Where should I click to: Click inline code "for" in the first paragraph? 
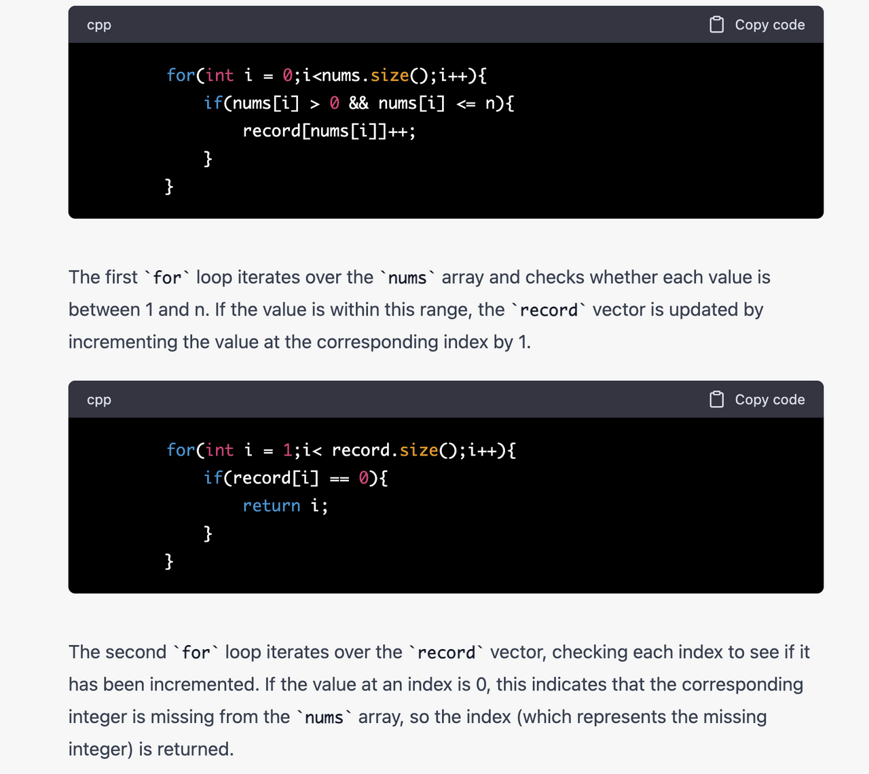pos(167,278)
